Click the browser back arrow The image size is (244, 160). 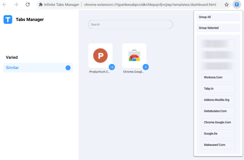(x=4, y=4)
